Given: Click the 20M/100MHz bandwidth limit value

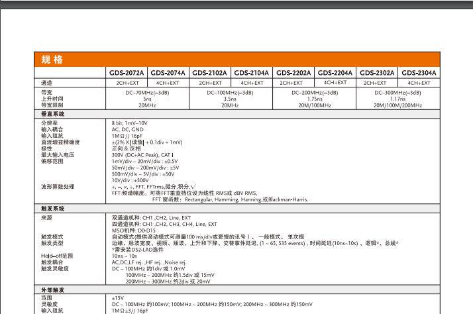Looking at the screenshot, I should [x=315, y=105].
